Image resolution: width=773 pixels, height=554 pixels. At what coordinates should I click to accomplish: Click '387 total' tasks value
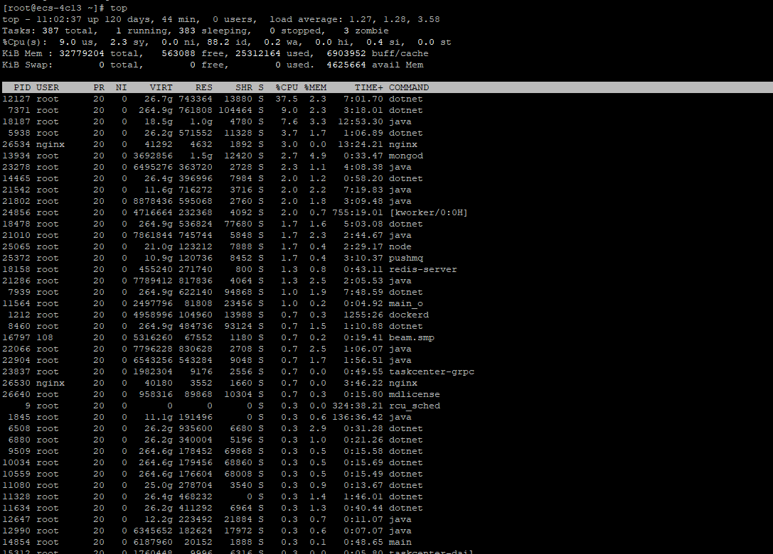click(x=68, y=31)
